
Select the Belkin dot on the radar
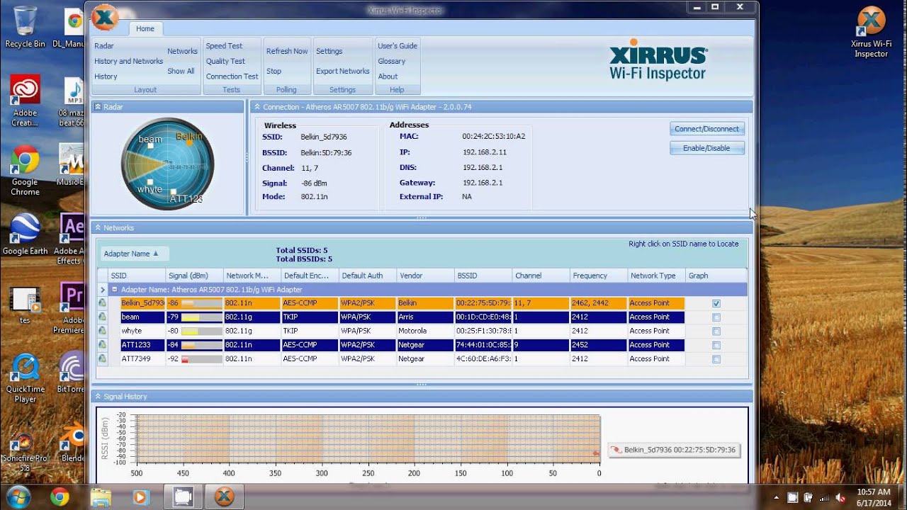[190, 143]
